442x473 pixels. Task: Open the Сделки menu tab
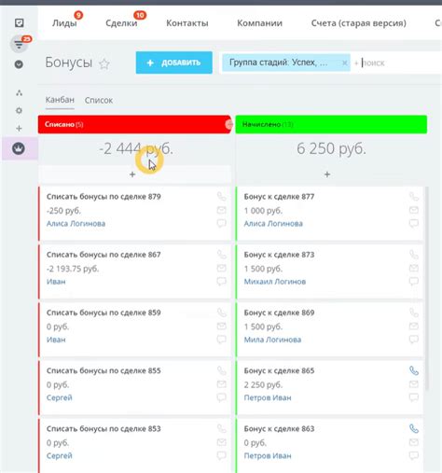click(x=121, y=23)
